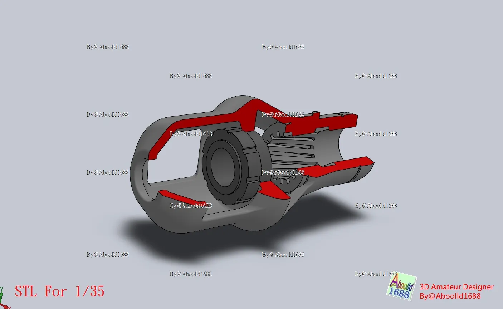Click the origin point of the axis triad
This screenshot has width=503, height=309.
click(x=1, y=303)
